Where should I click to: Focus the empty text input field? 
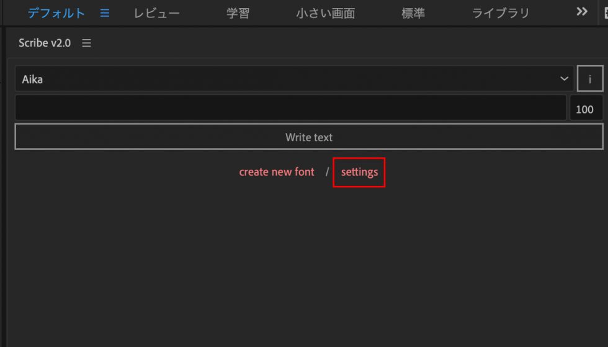click(291, 108)
